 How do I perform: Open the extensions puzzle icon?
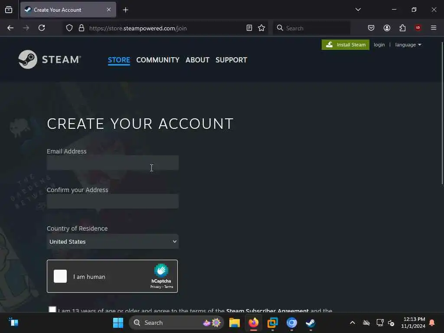402,28
